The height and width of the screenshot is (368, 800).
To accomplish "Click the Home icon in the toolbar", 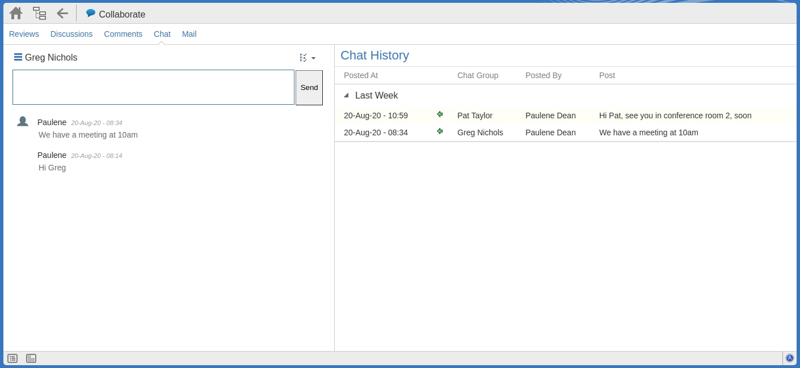I will 16,13.
